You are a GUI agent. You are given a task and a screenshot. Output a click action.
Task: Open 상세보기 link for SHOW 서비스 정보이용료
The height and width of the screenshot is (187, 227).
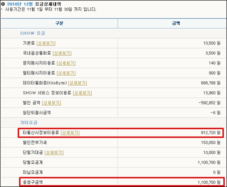point(82,93)
